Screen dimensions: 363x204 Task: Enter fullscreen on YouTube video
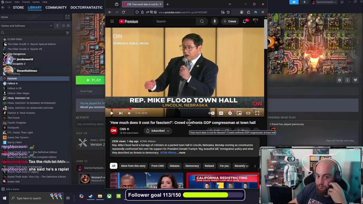point(257,113)
